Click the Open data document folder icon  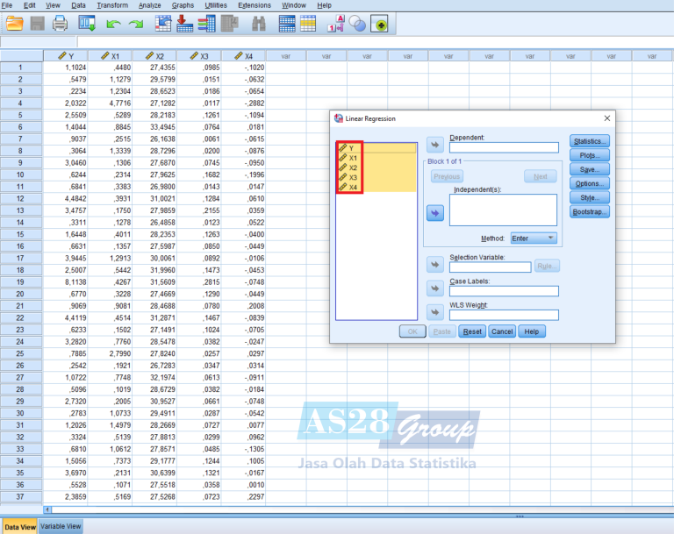pos(14,25)
